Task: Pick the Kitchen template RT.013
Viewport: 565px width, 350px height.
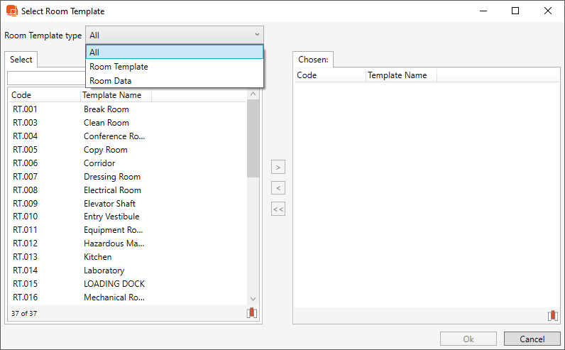Action: [x=97, y=257]
